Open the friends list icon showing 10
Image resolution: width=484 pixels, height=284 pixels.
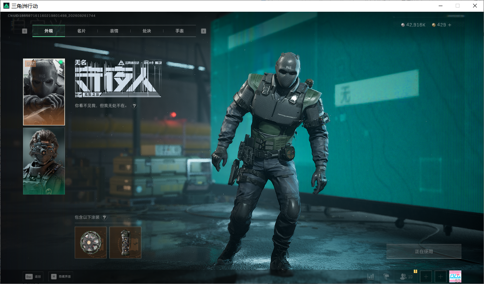pyautogui.click(x=406, y=276)
